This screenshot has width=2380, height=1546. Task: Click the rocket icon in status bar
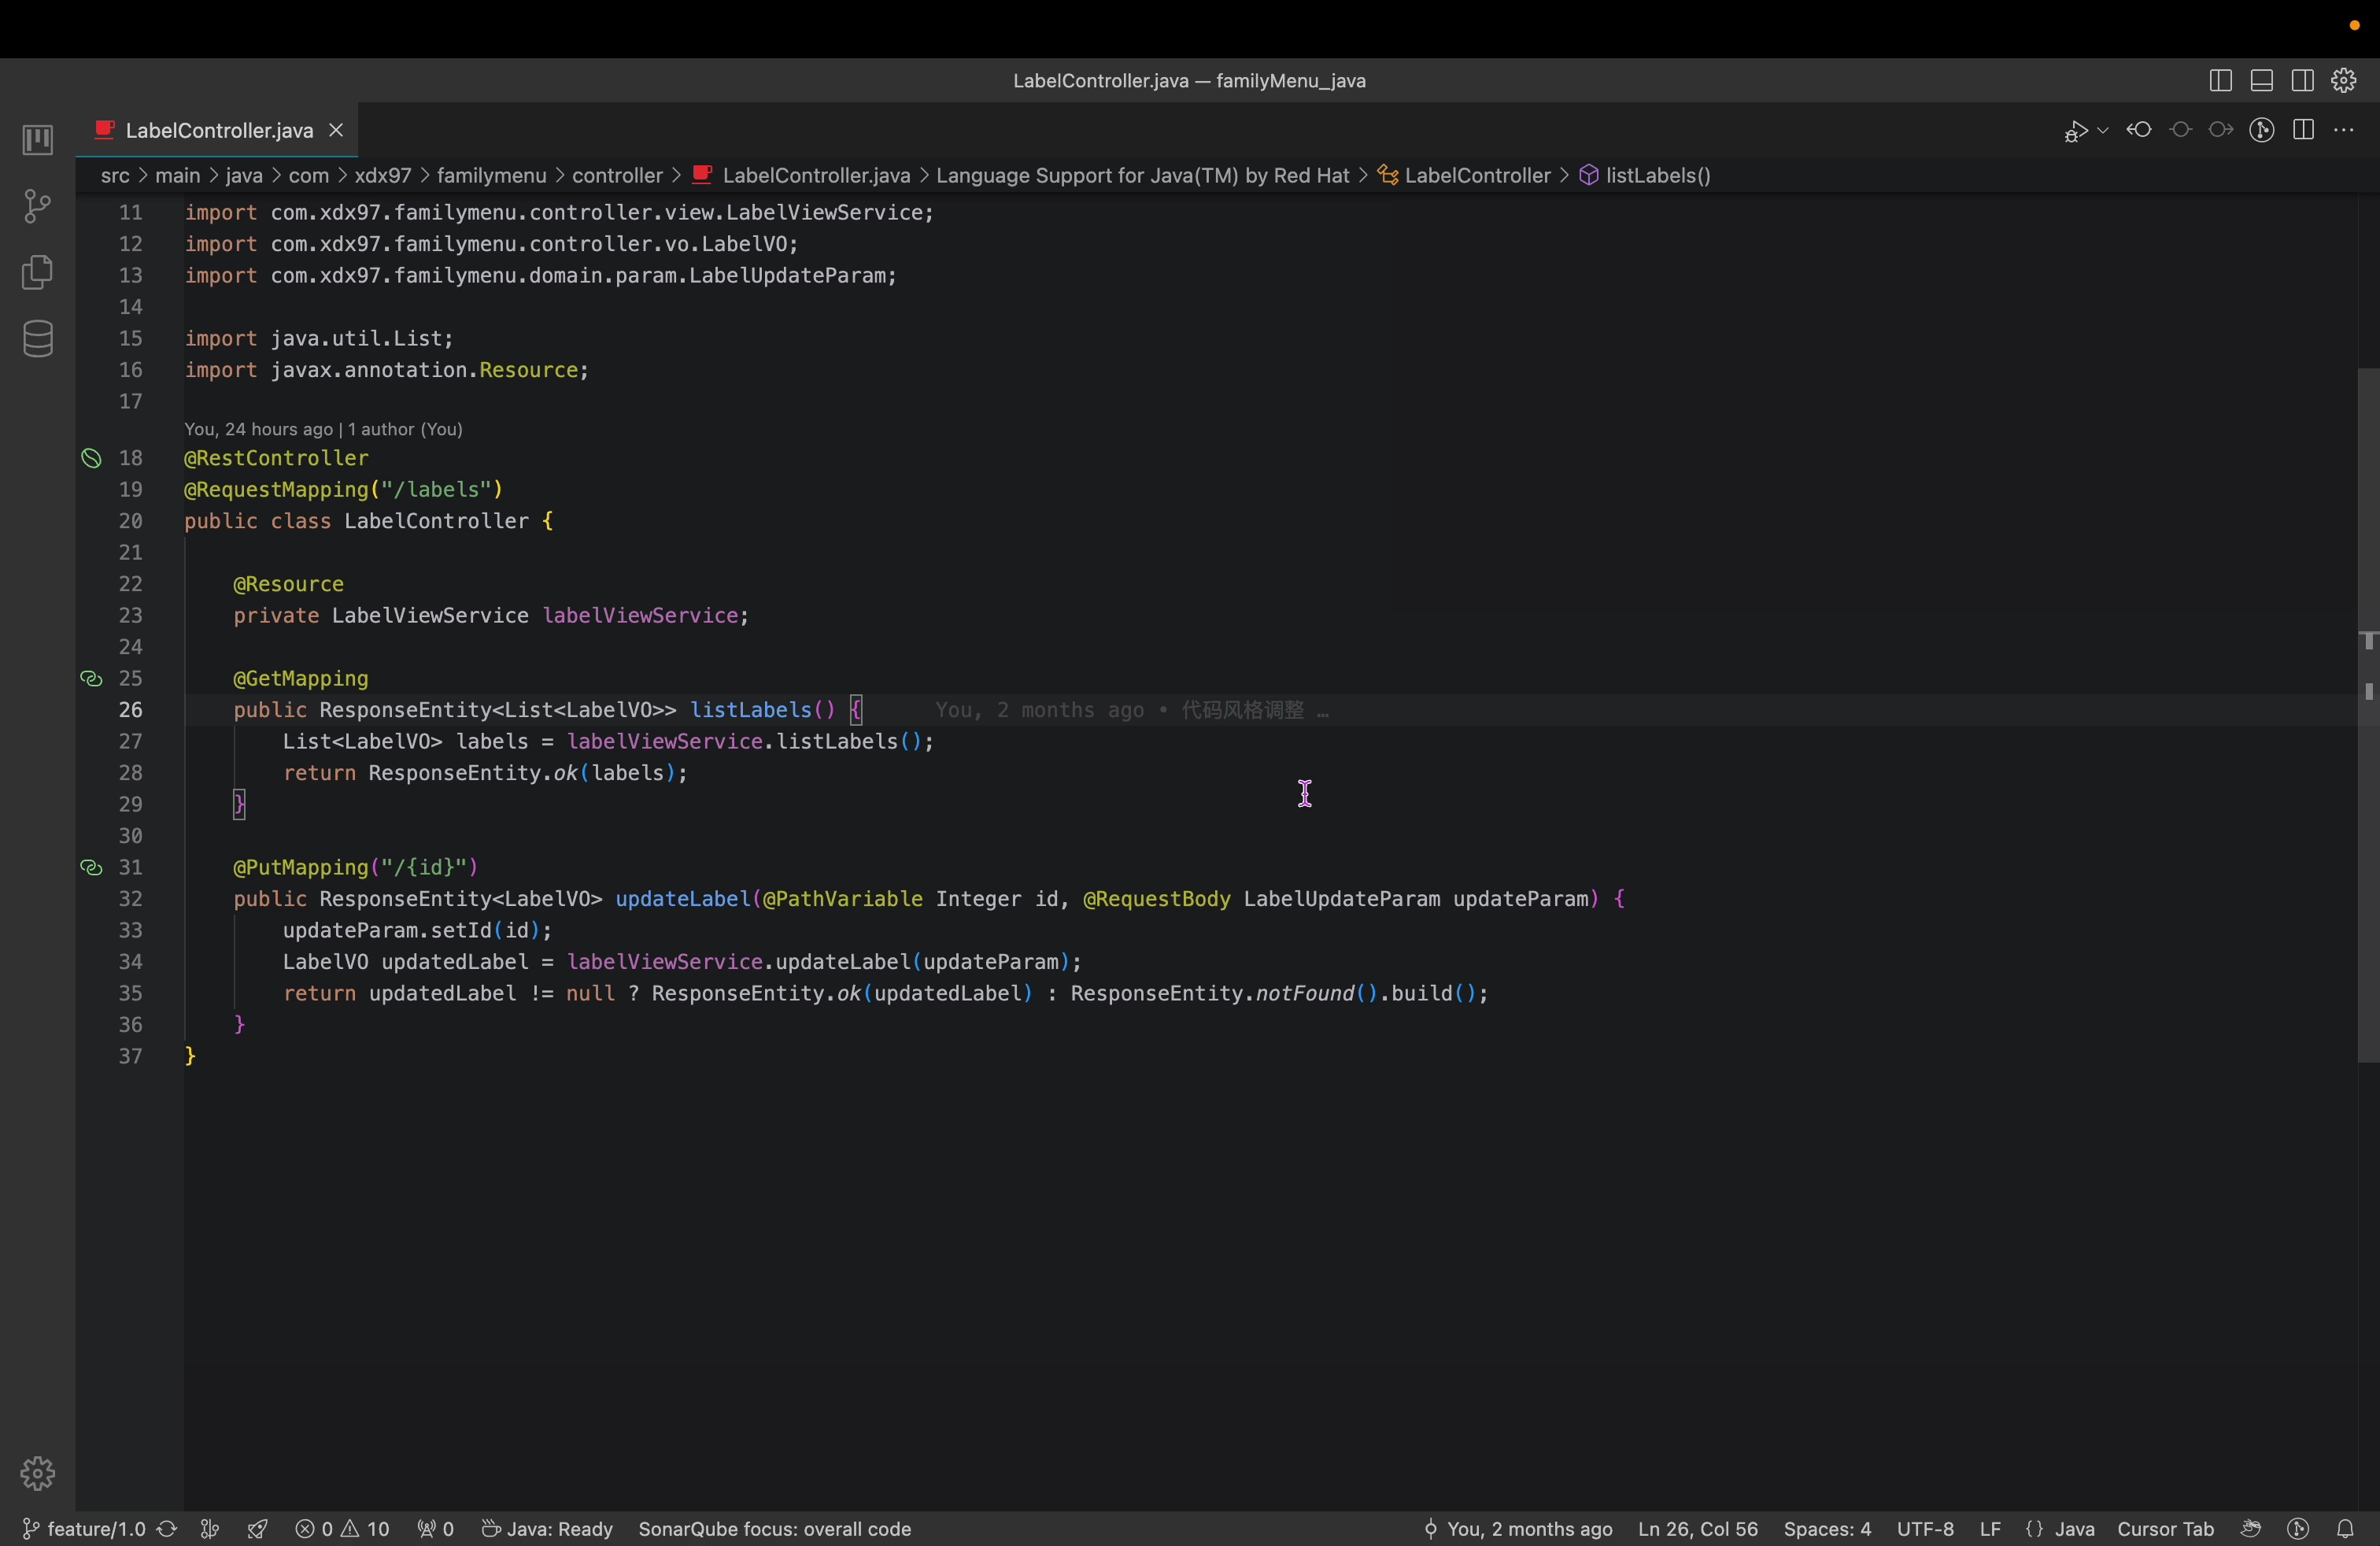[x=257, y=1529]
